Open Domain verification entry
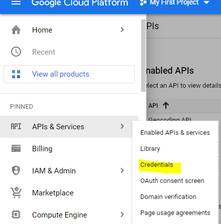Viewport: 221px width, 224px height. [x=168, y=197]
